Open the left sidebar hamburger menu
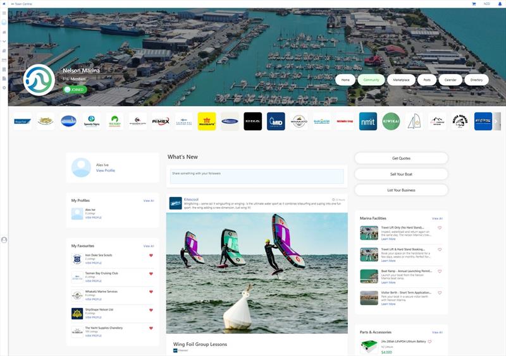 coord(4,13)
